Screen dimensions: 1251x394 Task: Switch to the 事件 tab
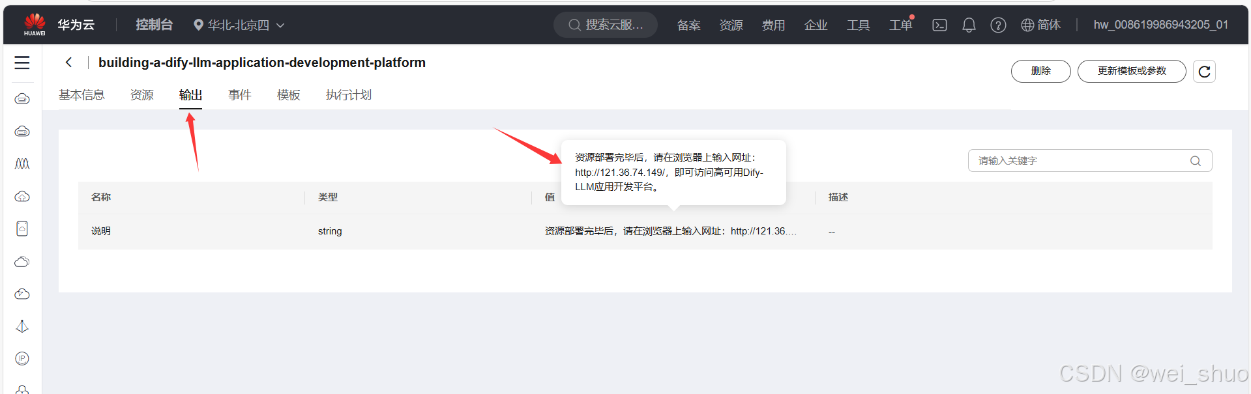pos(240,95)
